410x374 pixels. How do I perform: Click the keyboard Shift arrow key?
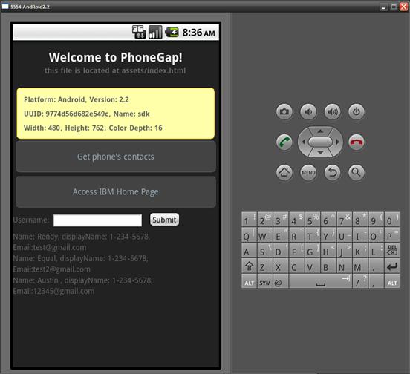tap(249, 266)
